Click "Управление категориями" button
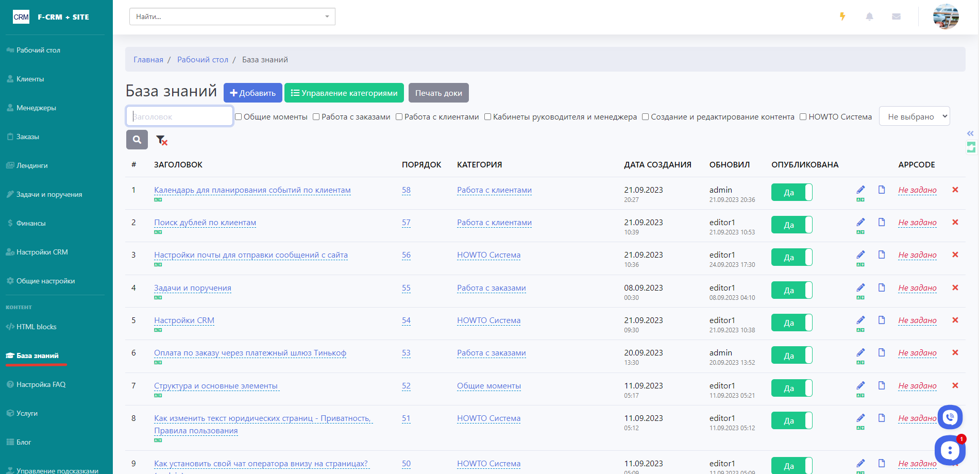The image size is (979, 474). [x=344, y=93]
